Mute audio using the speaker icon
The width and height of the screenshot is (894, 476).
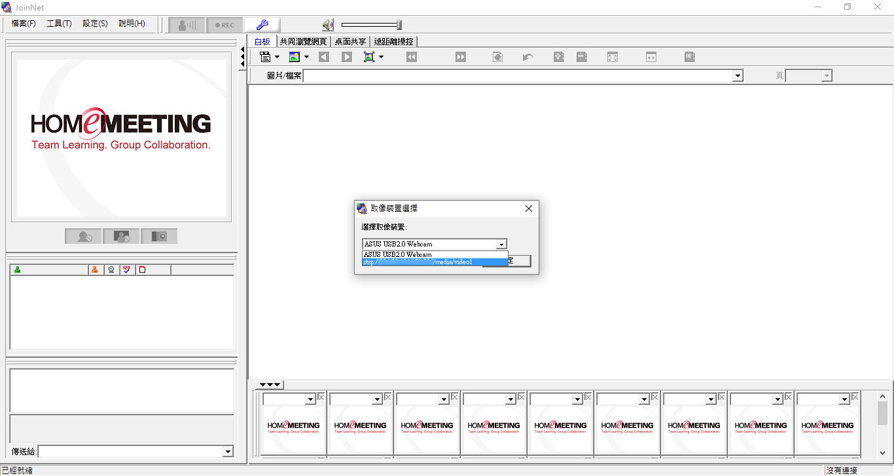pyautogui.click(x=328, y=25)
